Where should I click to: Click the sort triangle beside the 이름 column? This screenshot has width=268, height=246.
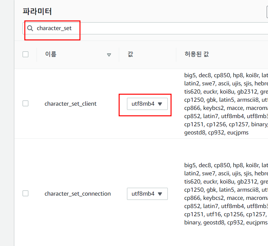[109, 55]
